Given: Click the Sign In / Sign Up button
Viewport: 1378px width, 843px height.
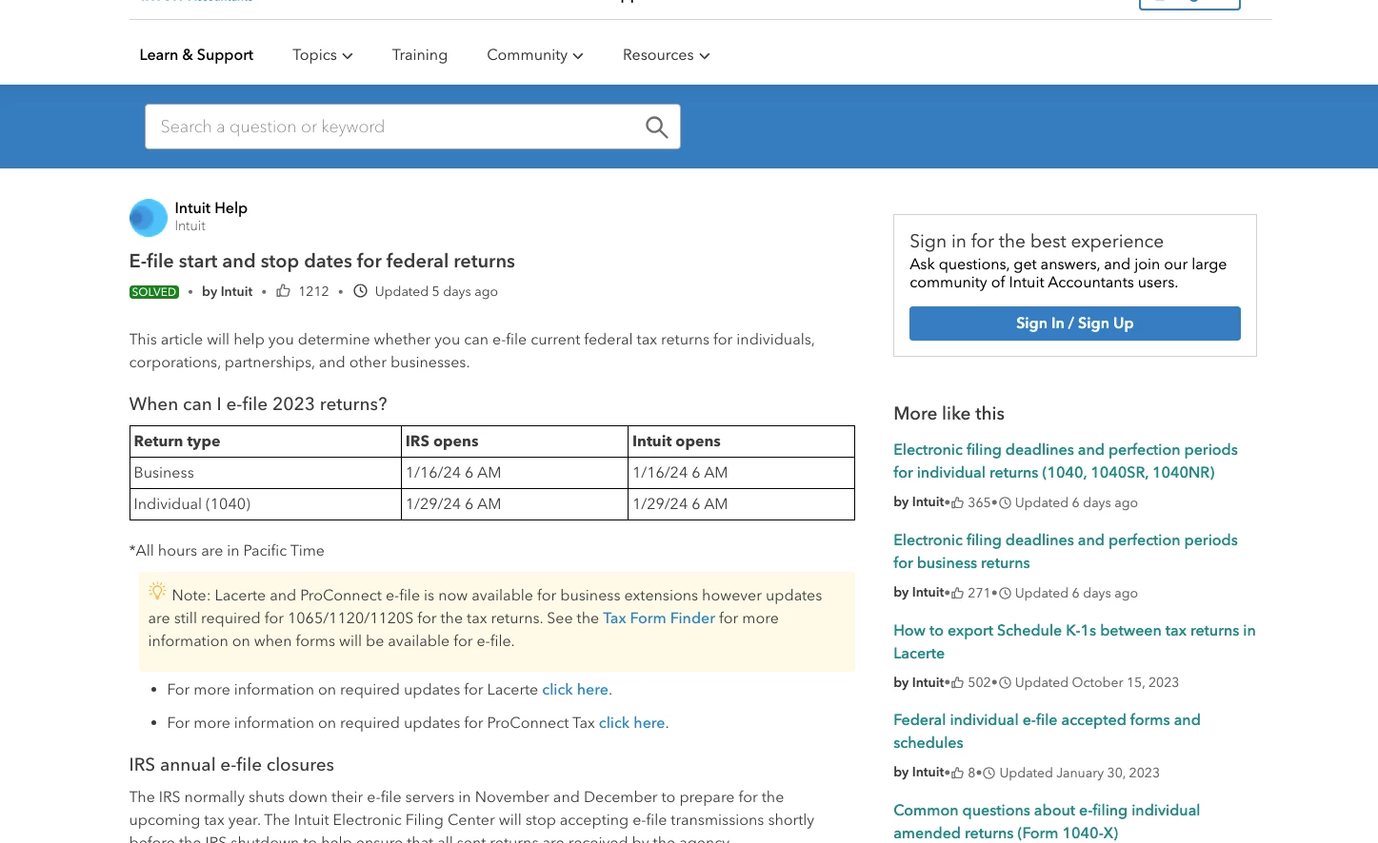Looking at the screenshot, I should click(1074, 323).
